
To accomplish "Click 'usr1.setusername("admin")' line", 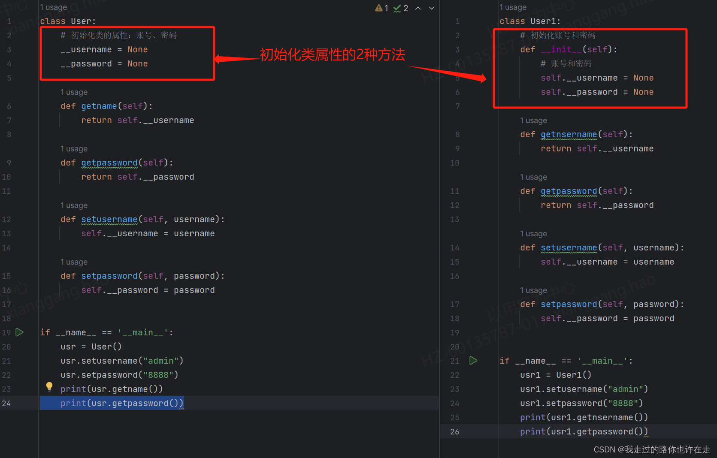I will 584,389.
